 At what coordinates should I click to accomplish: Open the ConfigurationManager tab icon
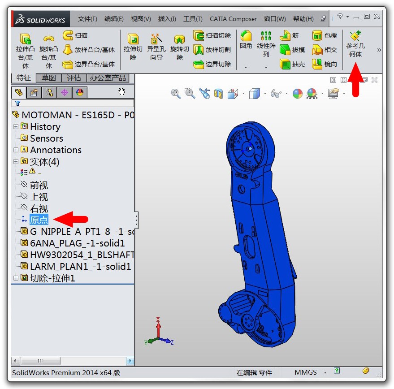49,93
